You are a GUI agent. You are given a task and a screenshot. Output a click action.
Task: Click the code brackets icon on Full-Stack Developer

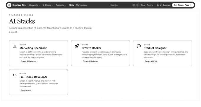pyautogui.click(x=14, y=75)
